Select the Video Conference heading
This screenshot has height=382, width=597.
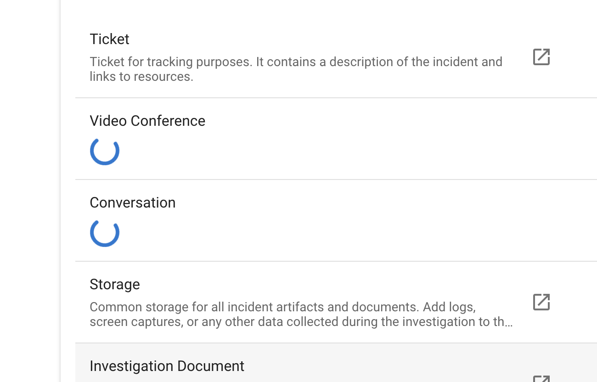tap(147, 121)
